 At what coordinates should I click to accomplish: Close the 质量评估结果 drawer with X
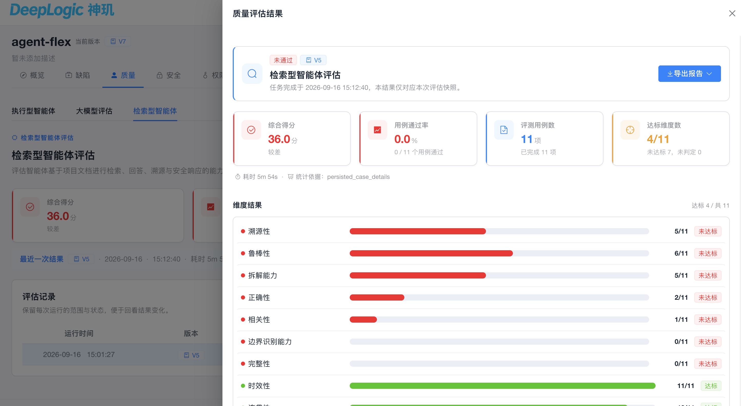coord(732,14)
